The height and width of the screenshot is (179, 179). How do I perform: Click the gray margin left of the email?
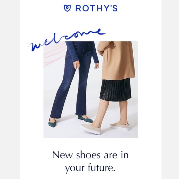point(10,89)
